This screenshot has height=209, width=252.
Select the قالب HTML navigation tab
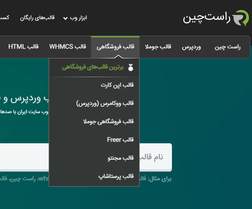(24, 47)
